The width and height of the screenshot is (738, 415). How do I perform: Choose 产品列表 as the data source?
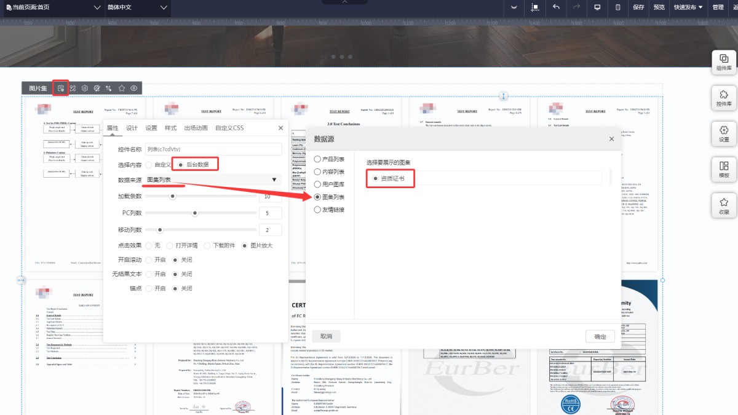point(317,159)
